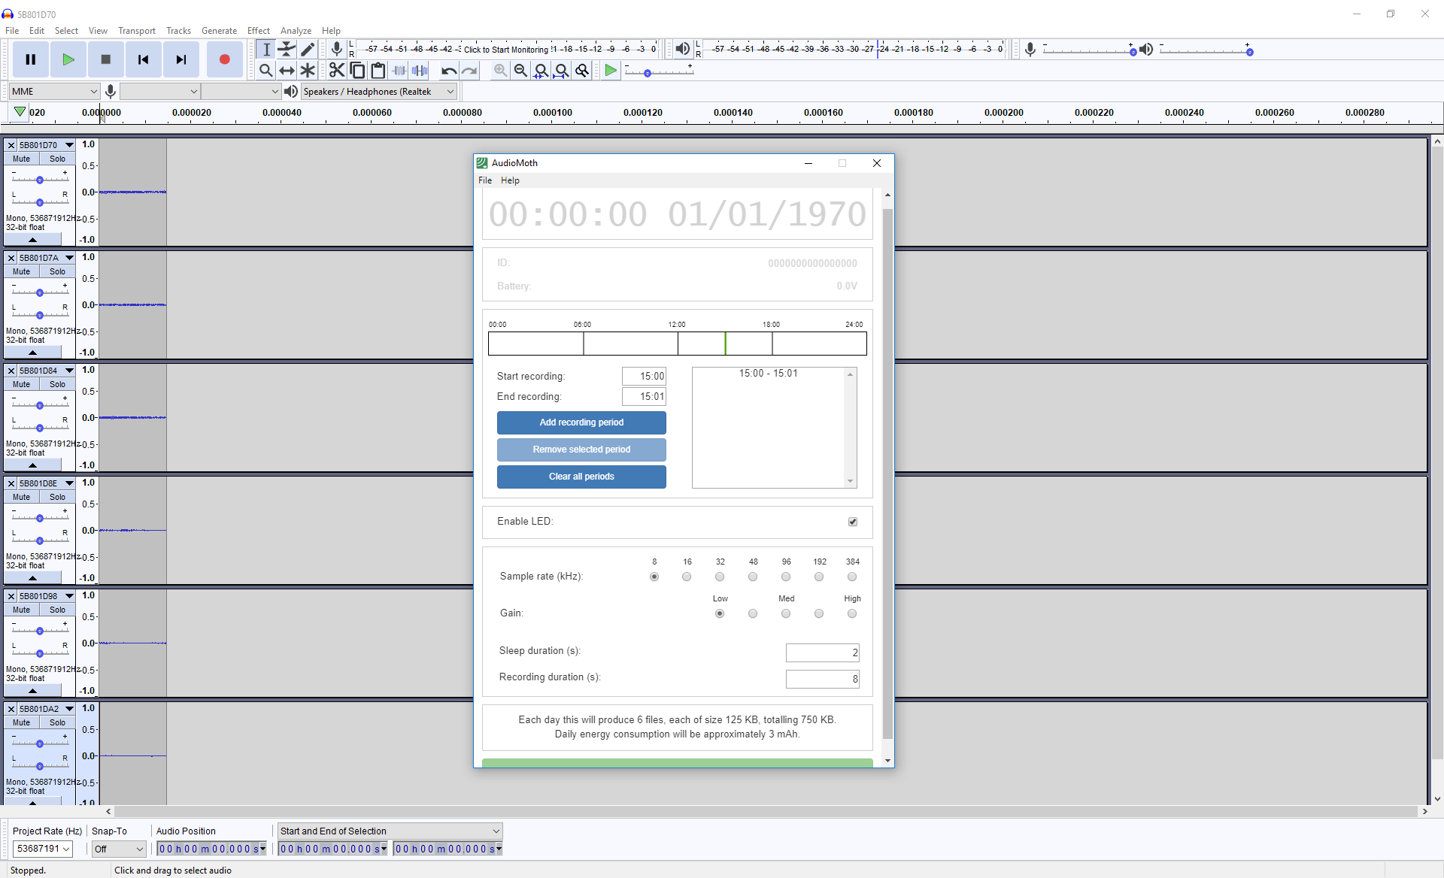This screenshot has width=1444, height=878.
Task: Open the AudioMoth Help menu
Action: click(x=510, y=180)
